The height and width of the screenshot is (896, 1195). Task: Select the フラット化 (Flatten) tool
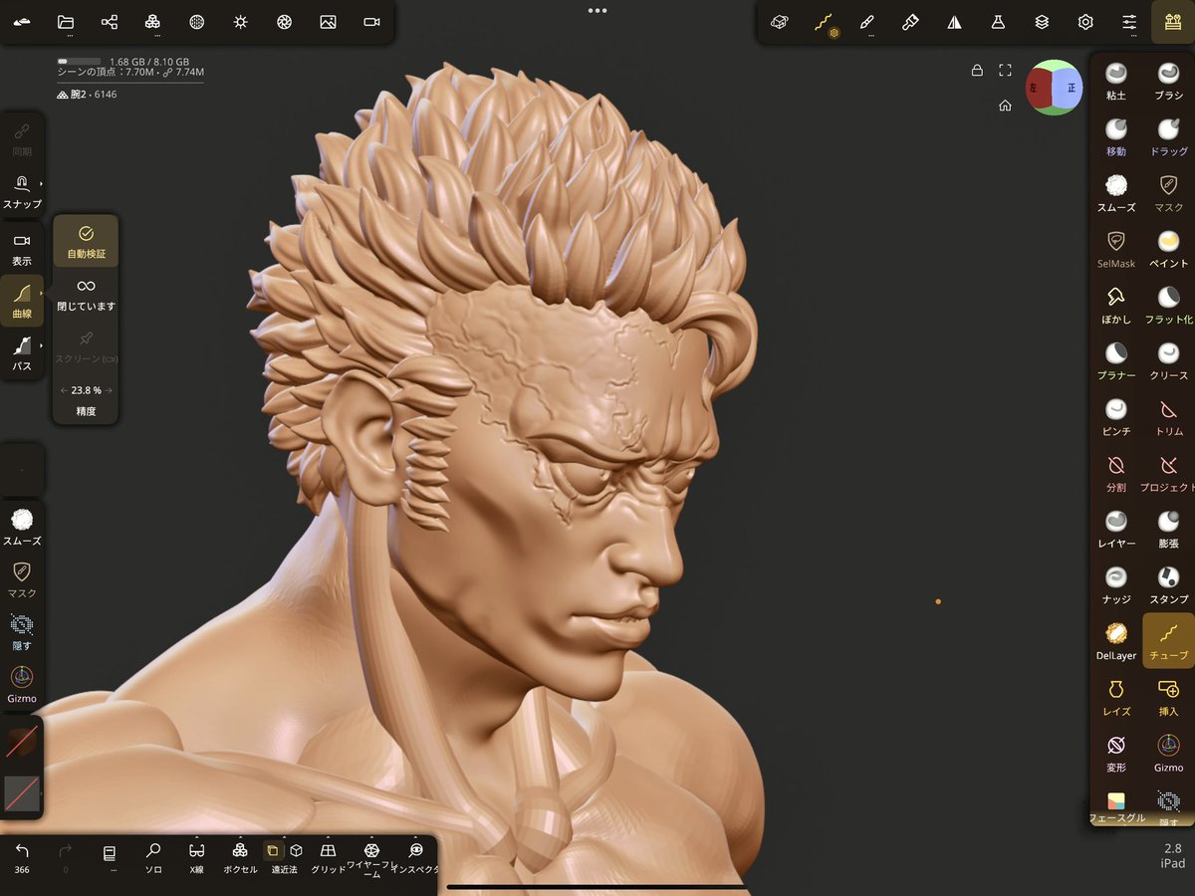point(1168,305)
